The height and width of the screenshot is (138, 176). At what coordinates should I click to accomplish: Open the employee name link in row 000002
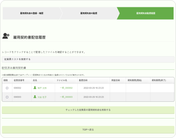point(42,88)
